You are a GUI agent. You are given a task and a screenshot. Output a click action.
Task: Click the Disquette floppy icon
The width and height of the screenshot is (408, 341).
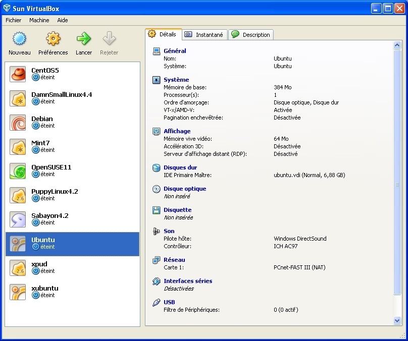point(157,210)
